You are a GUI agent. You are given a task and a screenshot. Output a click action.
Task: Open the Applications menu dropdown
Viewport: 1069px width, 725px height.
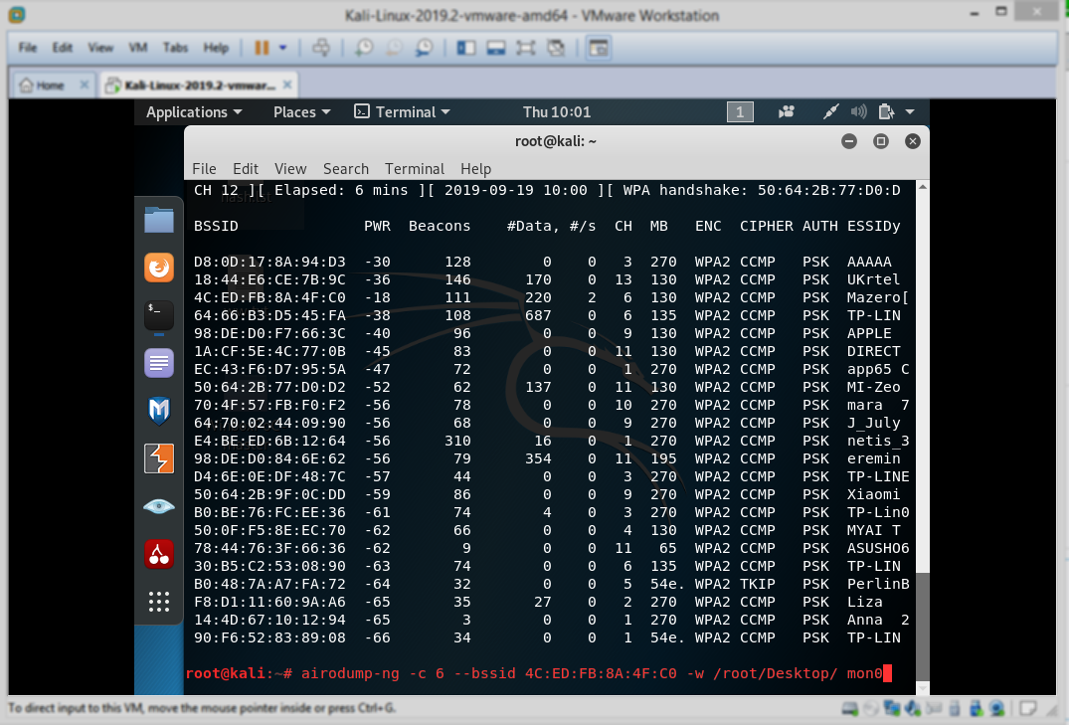194,111
